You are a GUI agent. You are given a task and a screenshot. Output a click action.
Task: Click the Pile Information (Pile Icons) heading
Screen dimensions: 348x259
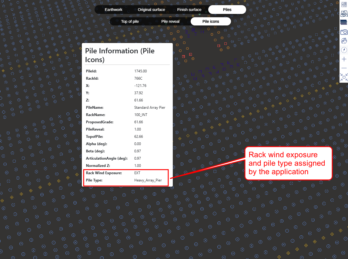[120, 55]
